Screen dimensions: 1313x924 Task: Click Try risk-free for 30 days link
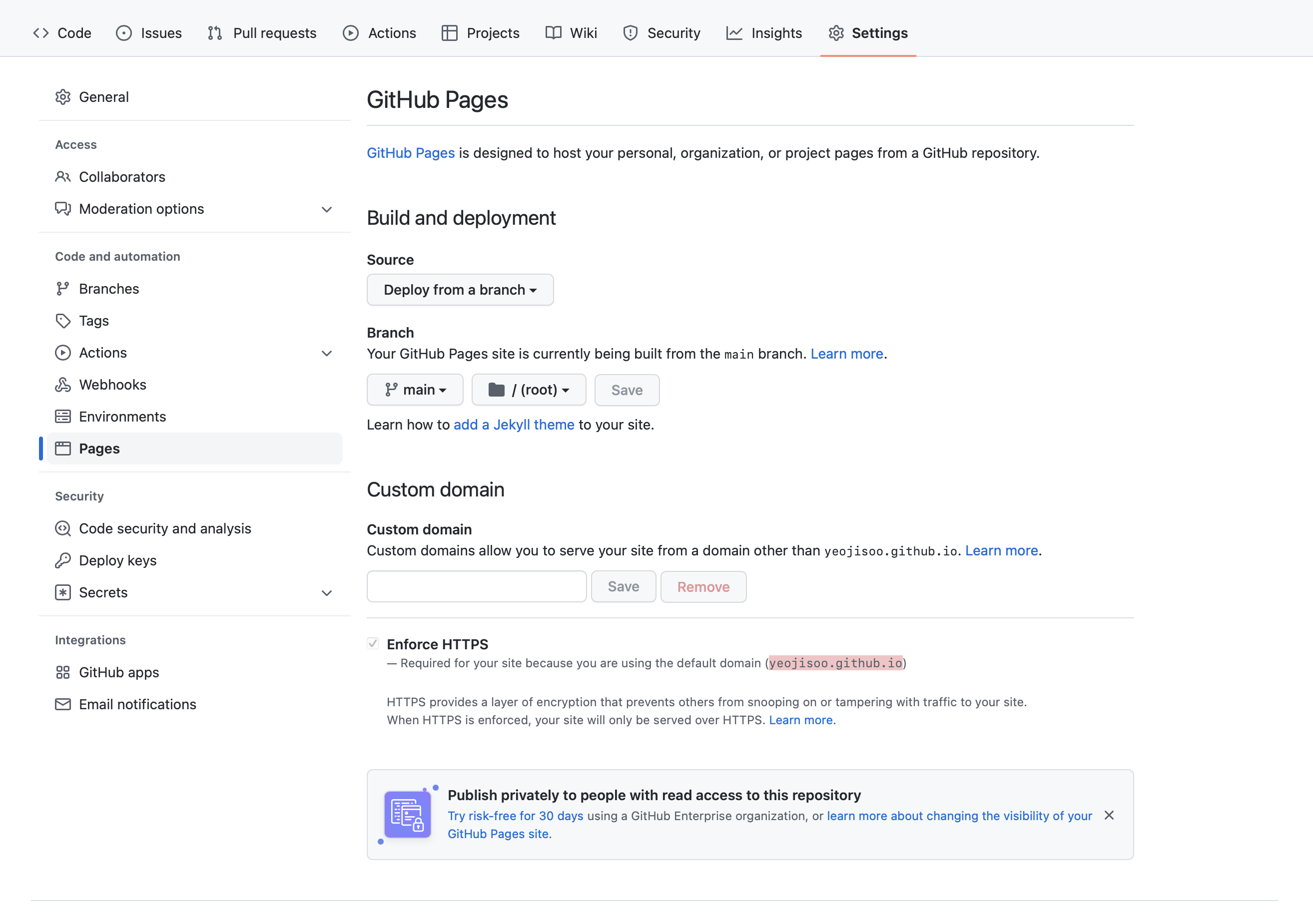click(515, 816)
